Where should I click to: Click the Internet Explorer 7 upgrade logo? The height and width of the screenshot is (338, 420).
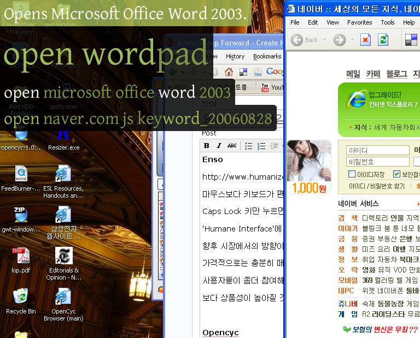tap(356, 99)
